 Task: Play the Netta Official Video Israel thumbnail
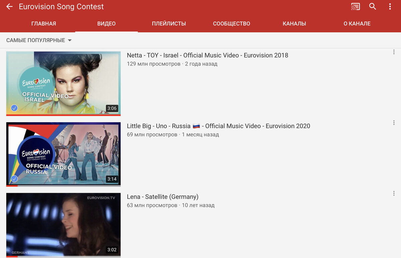(x=63, y=83)
